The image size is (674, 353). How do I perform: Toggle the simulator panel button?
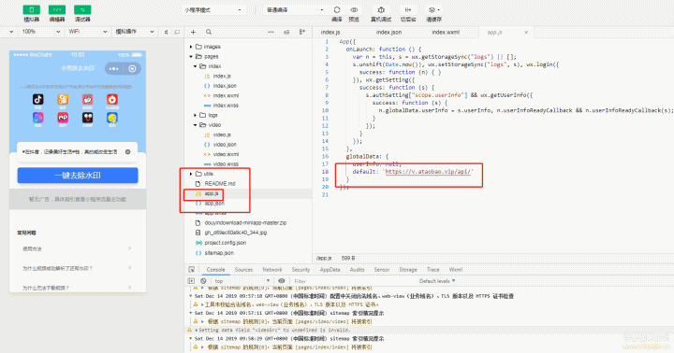(32, 10)
